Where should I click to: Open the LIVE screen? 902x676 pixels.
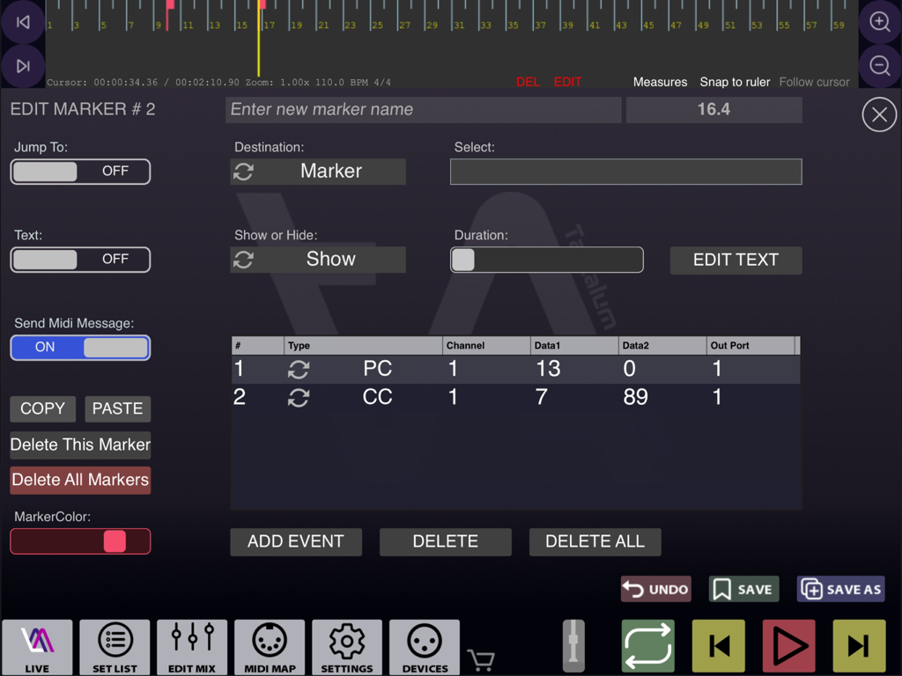(36, 647)
